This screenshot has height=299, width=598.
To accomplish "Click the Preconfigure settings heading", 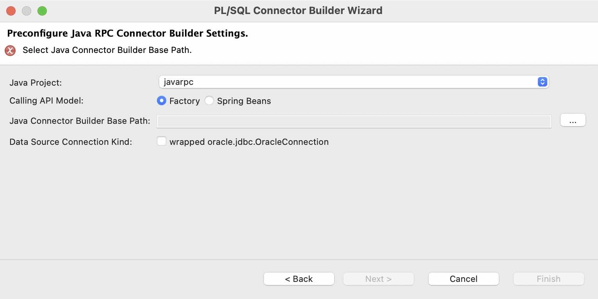I will (128, 33).
